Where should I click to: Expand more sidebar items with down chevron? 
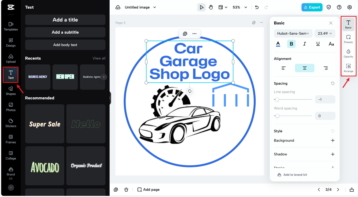click(x=11, y=188)
